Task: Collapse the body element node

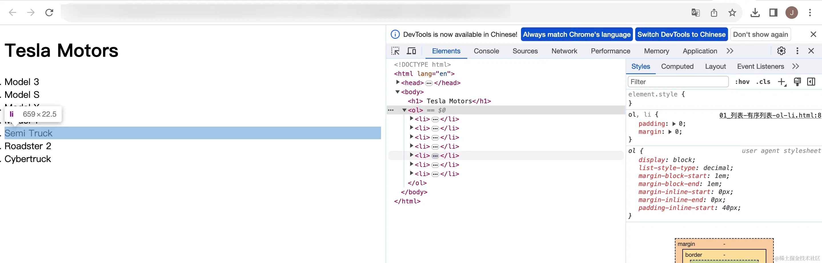Action: click(x=398, y=92)
